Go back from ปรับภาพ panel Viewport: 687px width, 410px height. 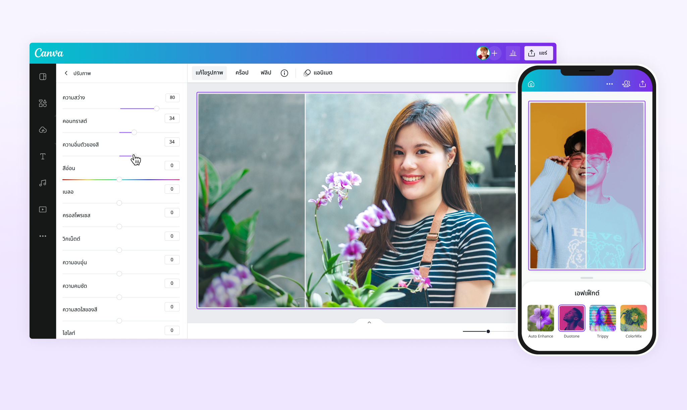[x=66, y=73]
